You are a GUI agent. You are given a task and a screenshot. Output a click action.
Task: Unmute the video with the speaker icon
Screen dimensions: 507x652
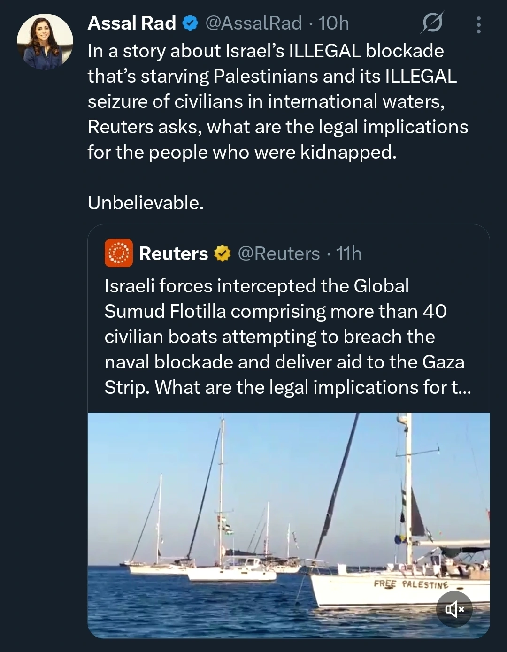click(454, 609)
